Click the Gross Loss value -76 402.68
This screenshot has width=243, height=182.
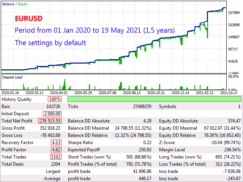(50, 135)
